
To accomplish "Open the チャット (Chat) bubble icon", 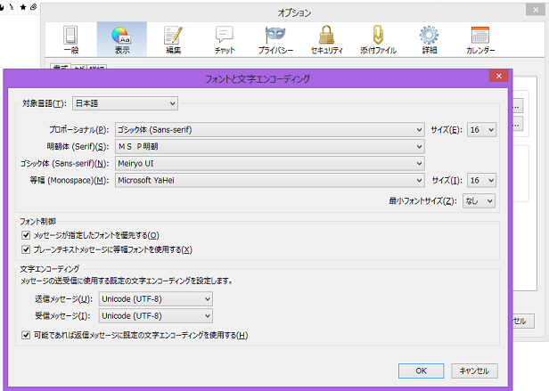I will point(225,39).
